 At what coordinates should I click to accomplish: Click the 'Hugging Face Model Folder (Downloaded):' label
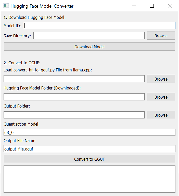click(x=42, y=88)
